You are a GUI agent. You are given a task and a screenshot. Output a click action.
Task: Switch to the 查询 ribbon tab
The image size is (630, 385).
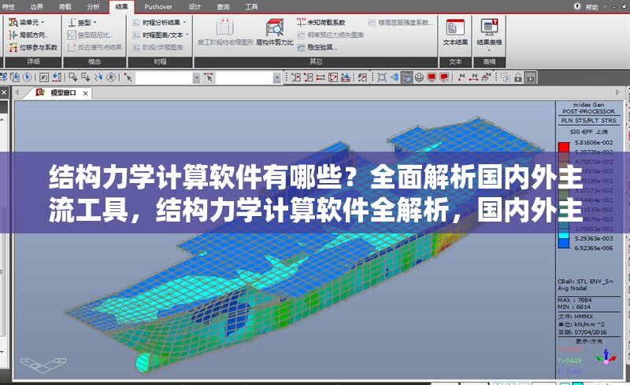[223, 6]
